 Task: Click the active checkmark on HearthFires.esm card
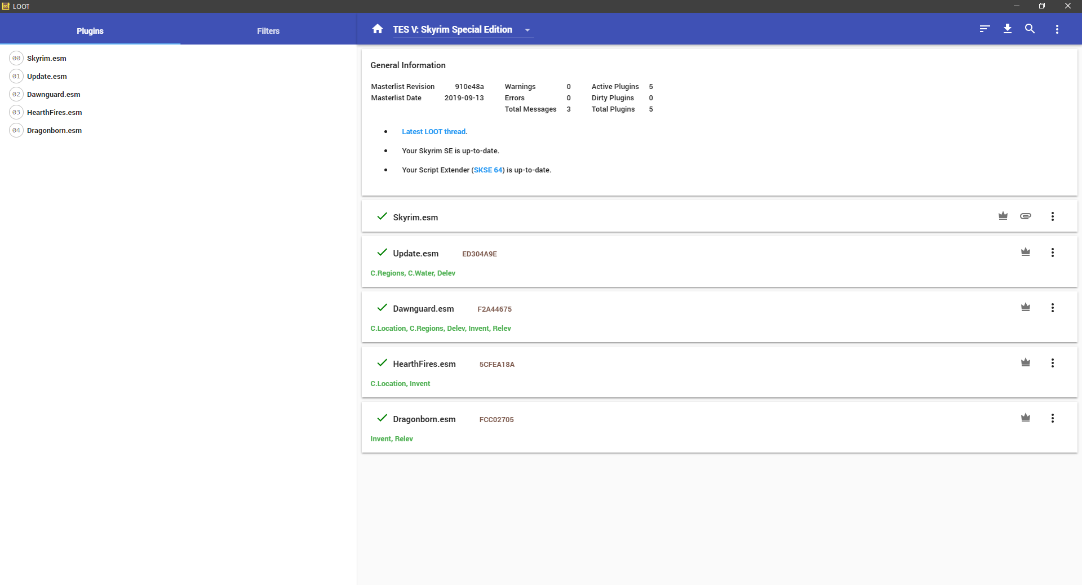382,363
